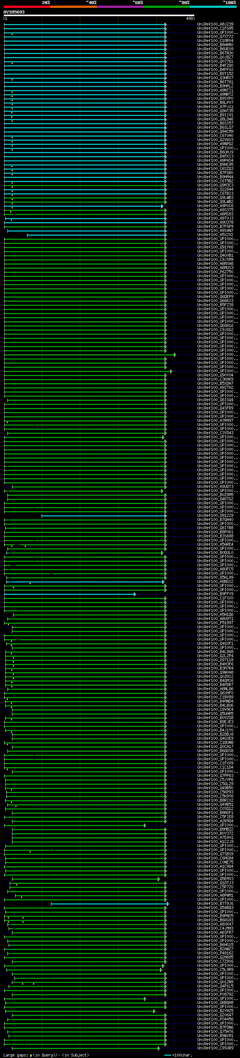Click the UniRef100_Q4GXF1 hit name
The width and height of the screenshot is (240, 1058).
tap(215, 644)
